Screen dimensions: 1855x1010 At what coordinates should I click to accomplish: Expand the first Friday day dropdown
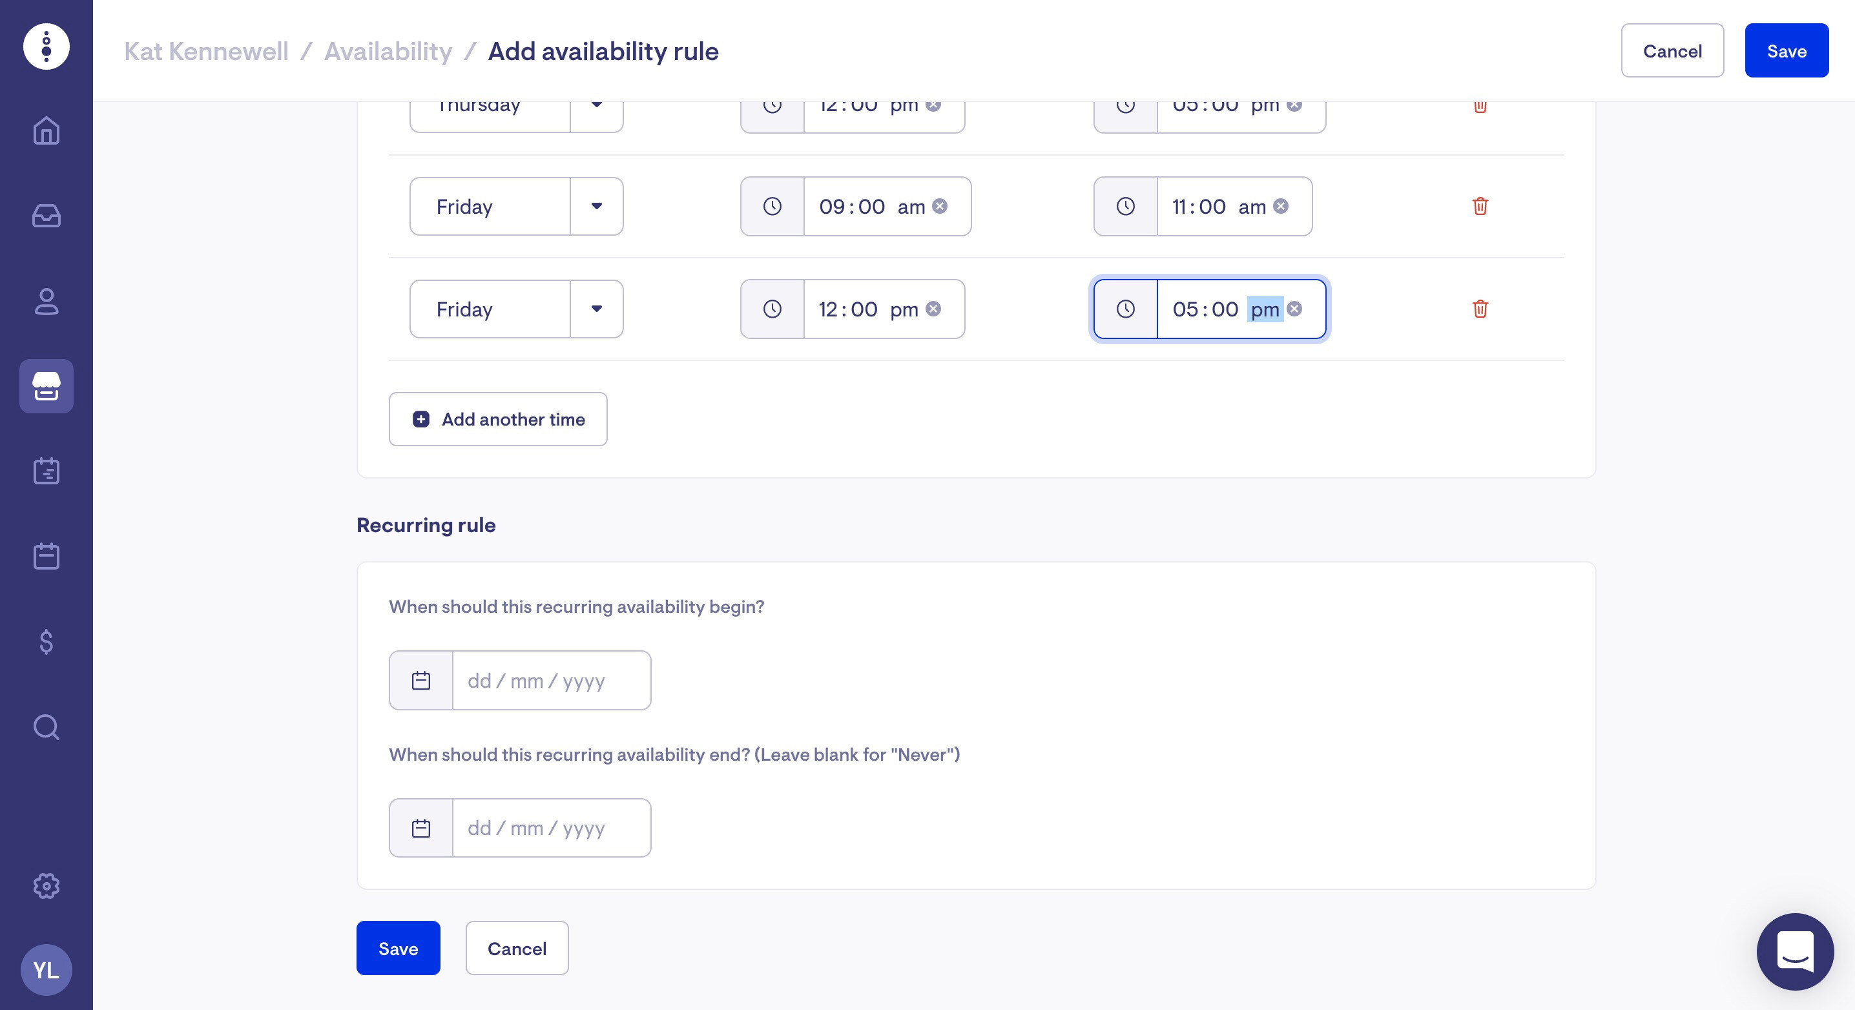[596, 206]
